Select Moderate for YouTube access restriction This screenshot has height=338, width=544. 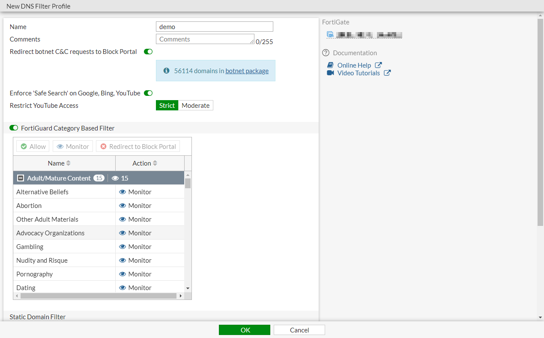pyautogui.click(x=196, y=106)
